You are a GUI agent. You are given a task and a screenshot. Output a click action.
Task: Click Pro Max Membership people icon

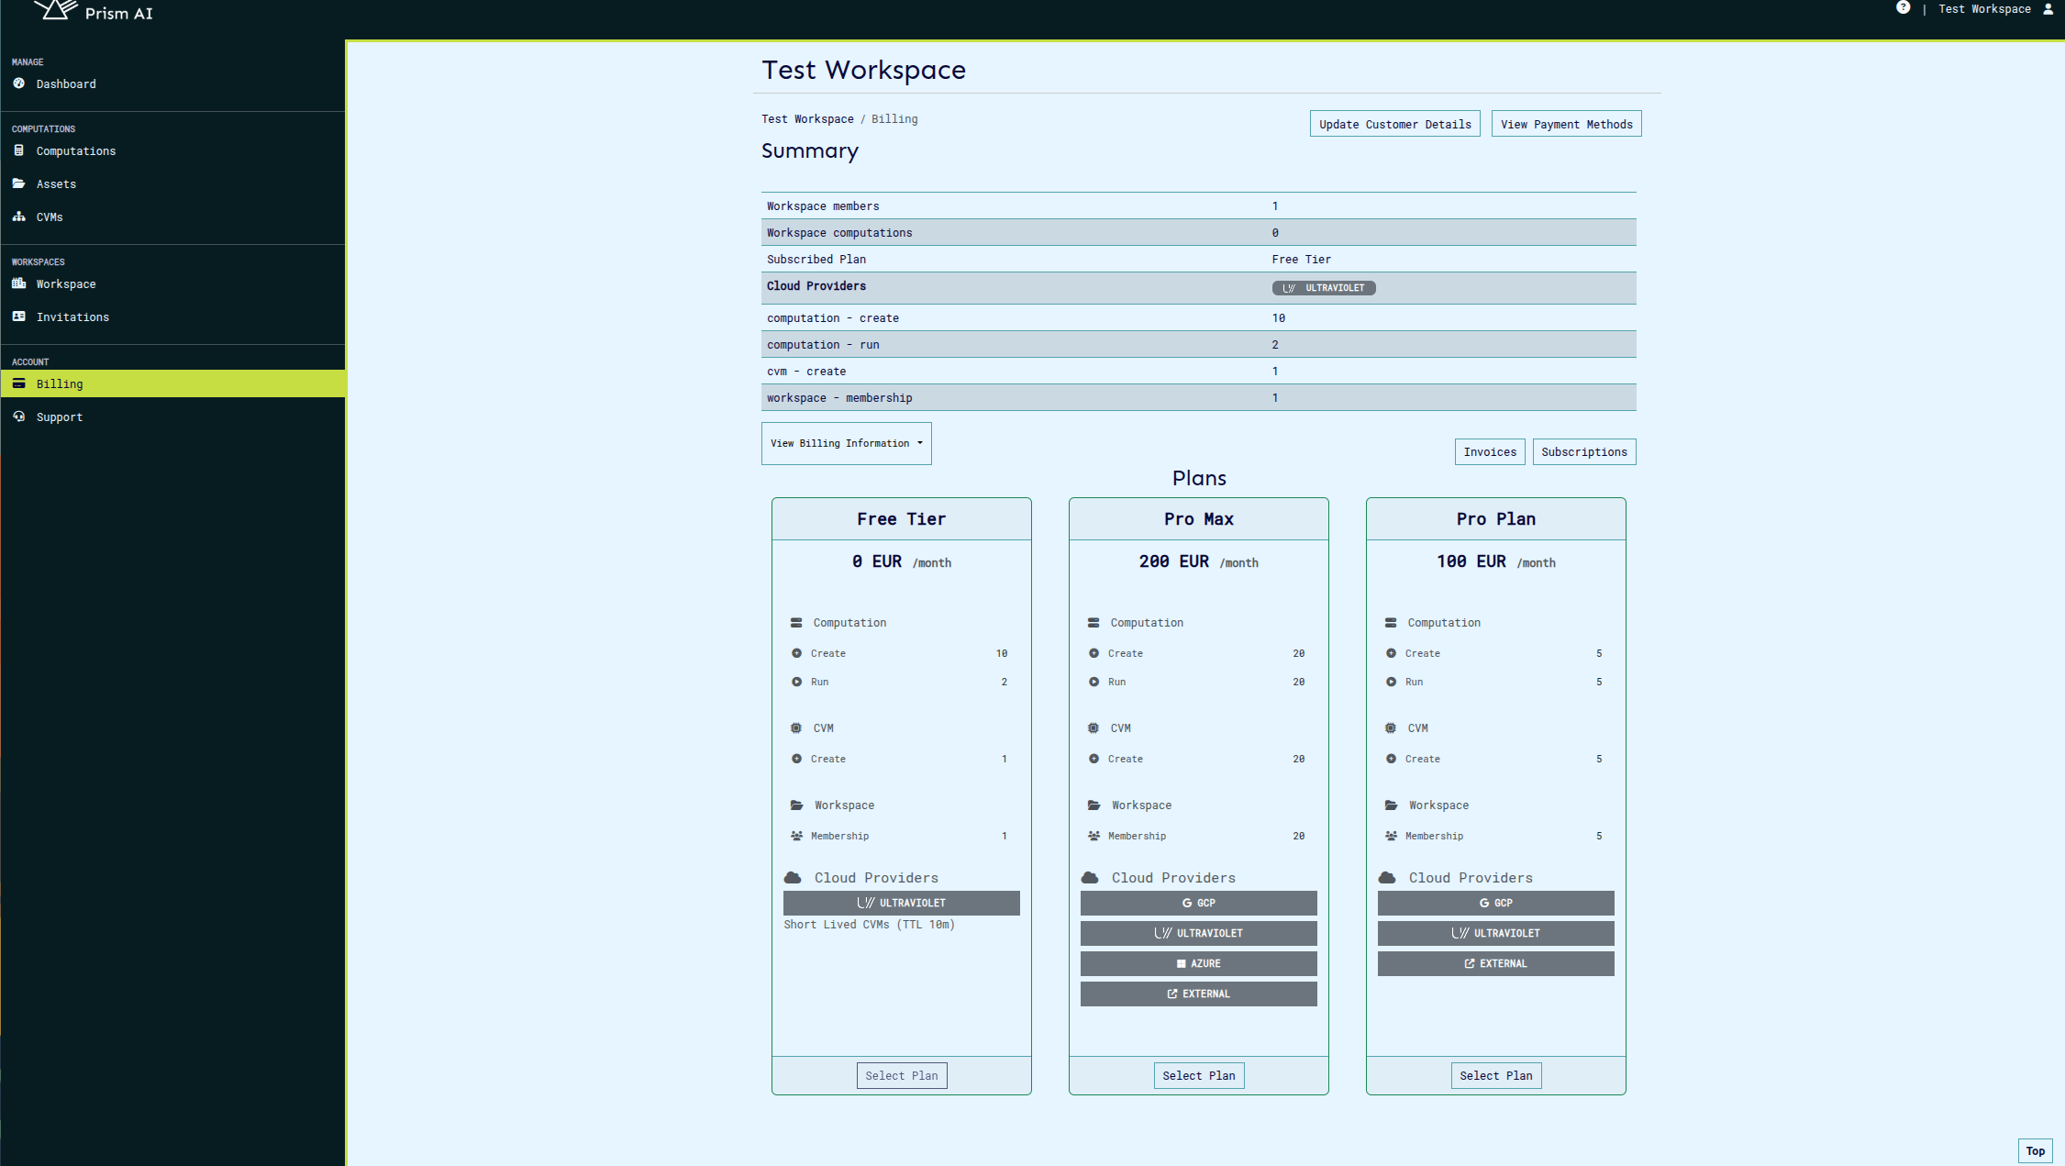click(x=1094, y=836)
